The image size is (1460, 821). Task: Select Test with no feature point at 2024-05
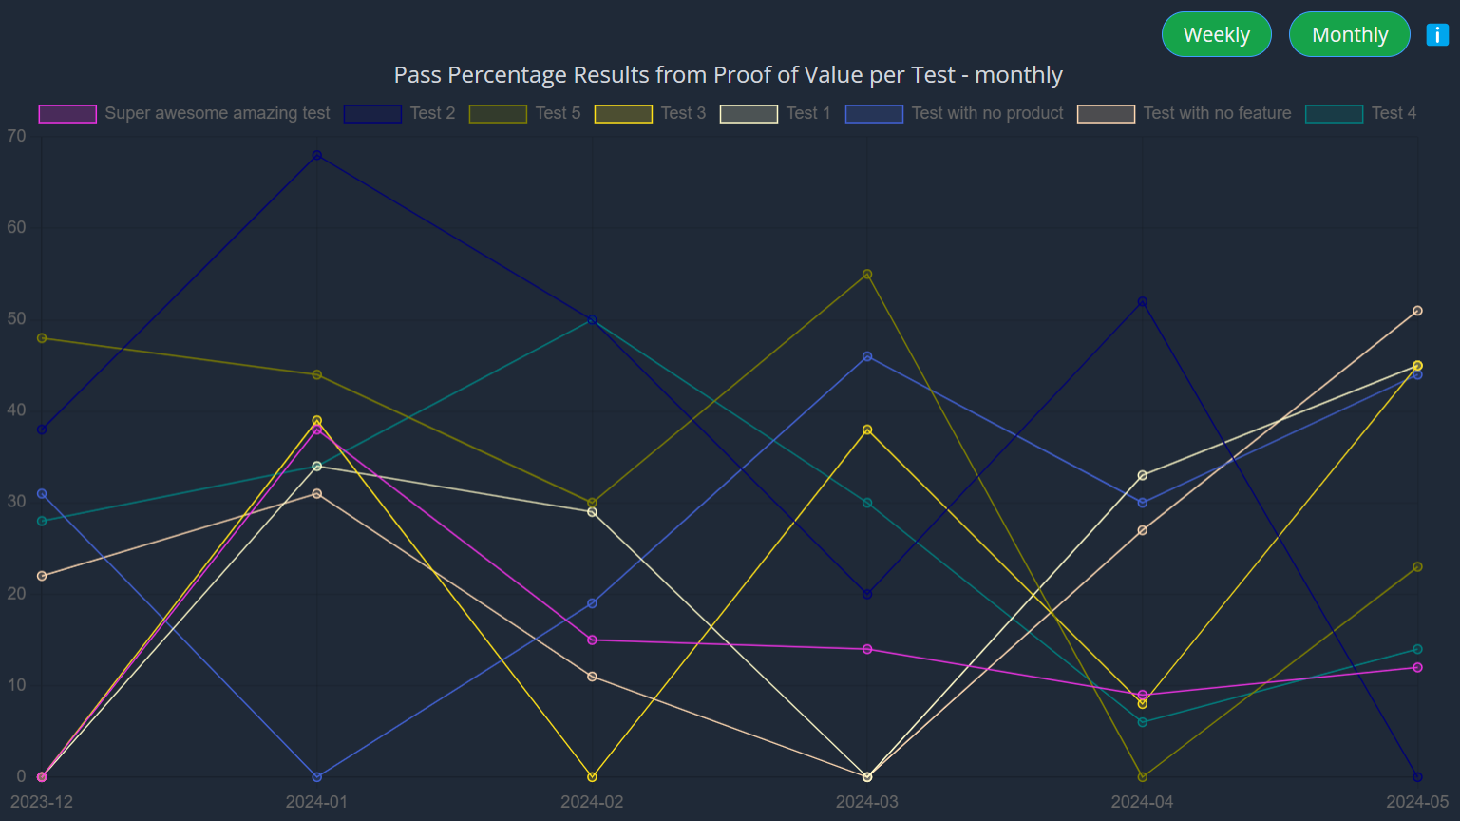click(1417, 311)
